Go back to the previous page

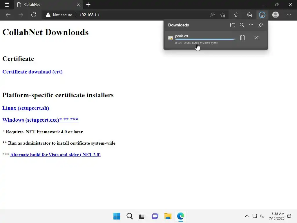pyautogui.click(x=8, y=15)
